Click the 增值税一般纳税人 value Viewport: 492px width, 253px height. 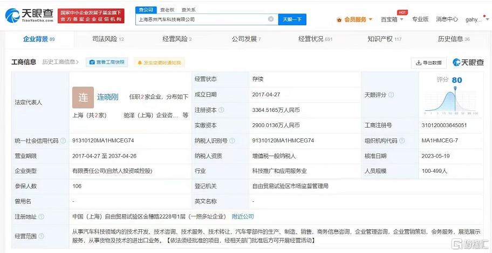pos(274,156)
